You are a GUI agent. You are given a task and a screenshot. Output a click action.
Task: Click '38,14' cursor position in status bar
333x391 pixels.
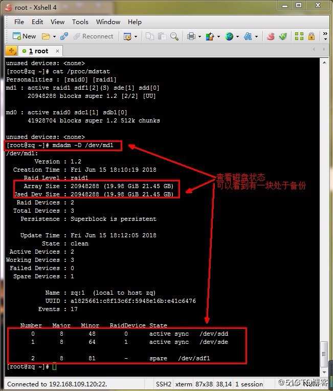pos(224,384)
